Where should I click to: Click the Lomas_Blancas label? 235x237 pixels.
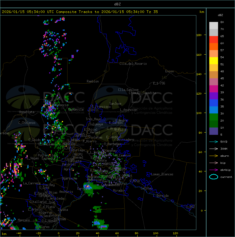coord(162,174)
